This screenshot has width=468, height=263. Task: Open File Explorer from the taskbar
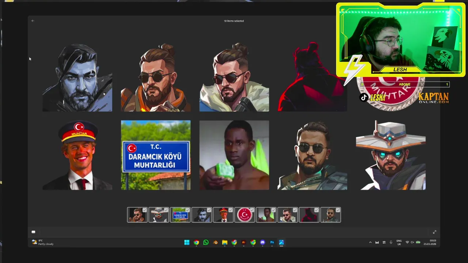[x=225, y=242]
